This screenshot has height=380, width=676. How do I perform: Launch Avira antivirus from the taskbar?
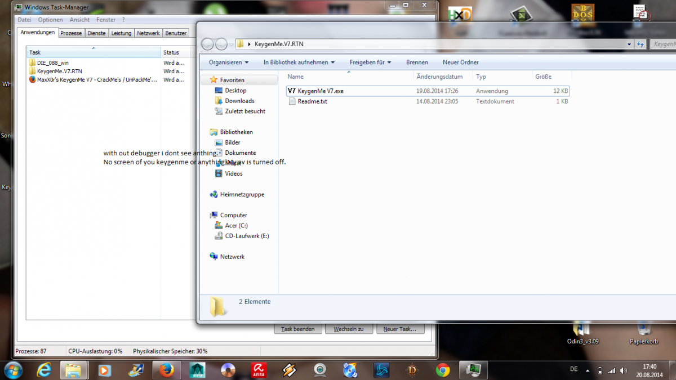(259, 370)
